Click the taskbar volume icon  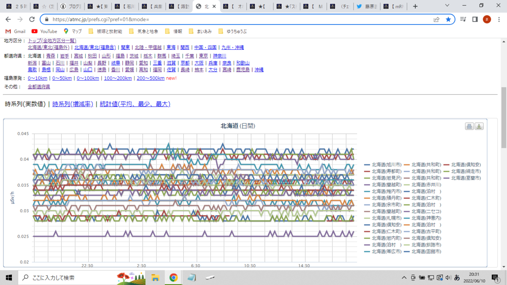[x=448, y=277]
